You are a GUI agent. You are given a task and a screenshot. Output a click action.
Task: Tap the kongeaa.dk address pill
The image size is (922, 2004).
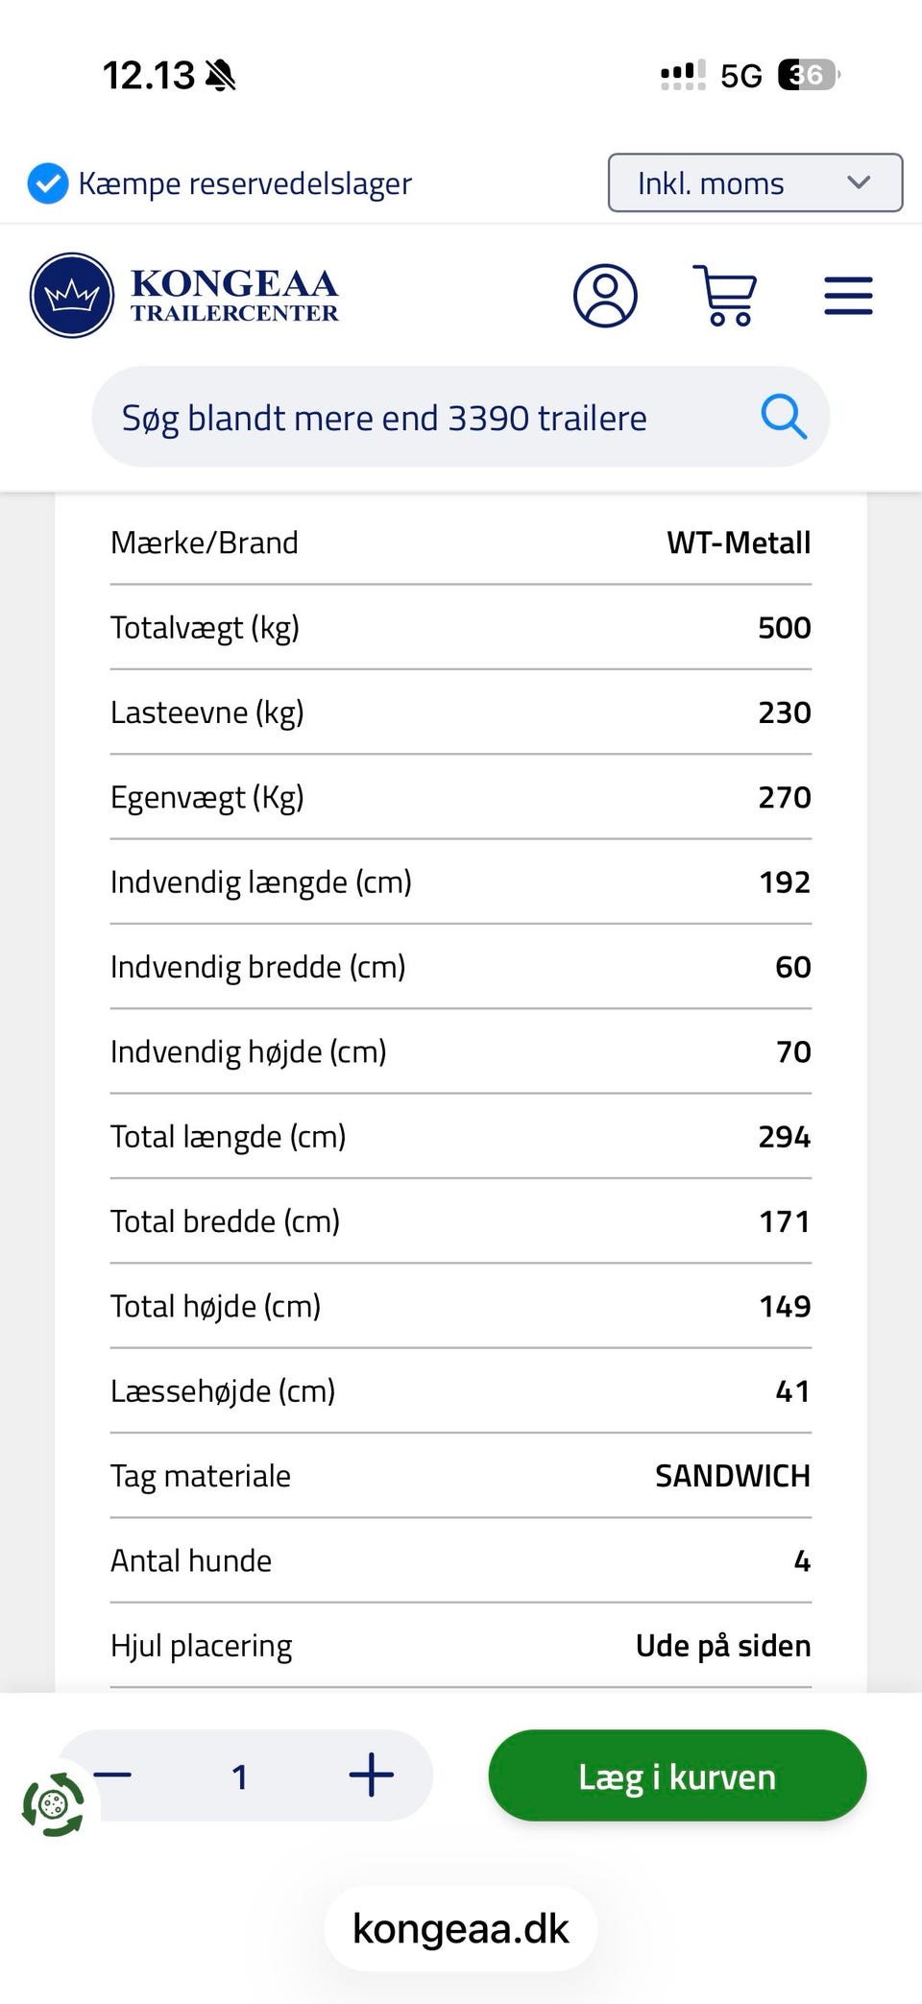(x=461, y=1929)
